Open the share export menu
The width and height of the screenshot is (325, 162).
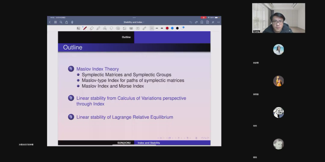pyautogui.click(x=67, y=22)
